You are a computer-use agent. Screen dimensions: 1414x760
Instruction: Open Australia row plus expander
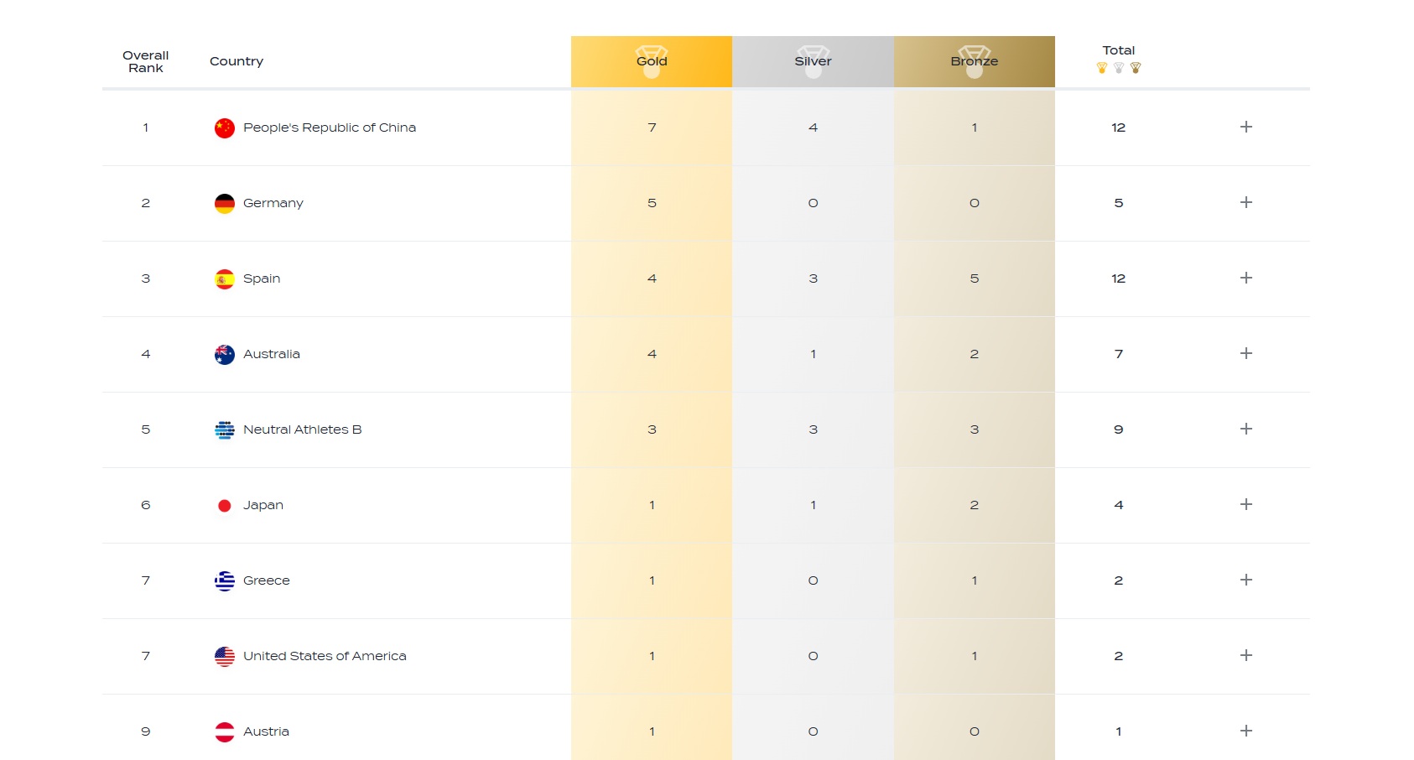pyautogui.click(x=1245, y=353)
